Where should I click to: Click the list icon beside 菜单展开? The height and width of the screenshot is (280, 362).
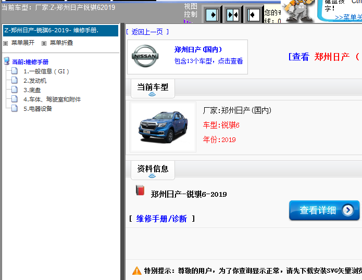[6, 43]
